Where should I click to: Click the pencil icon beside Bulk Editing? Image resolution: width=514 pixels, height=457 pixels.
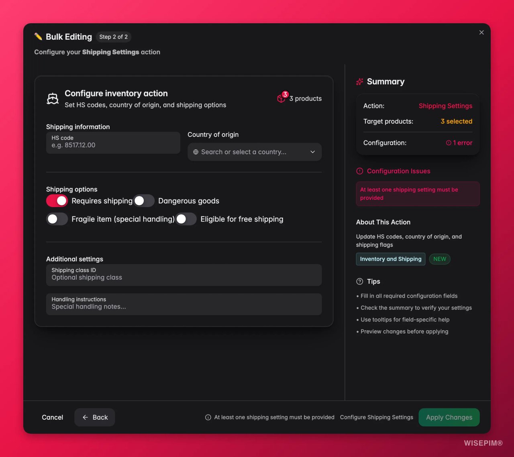coord(38,37)
